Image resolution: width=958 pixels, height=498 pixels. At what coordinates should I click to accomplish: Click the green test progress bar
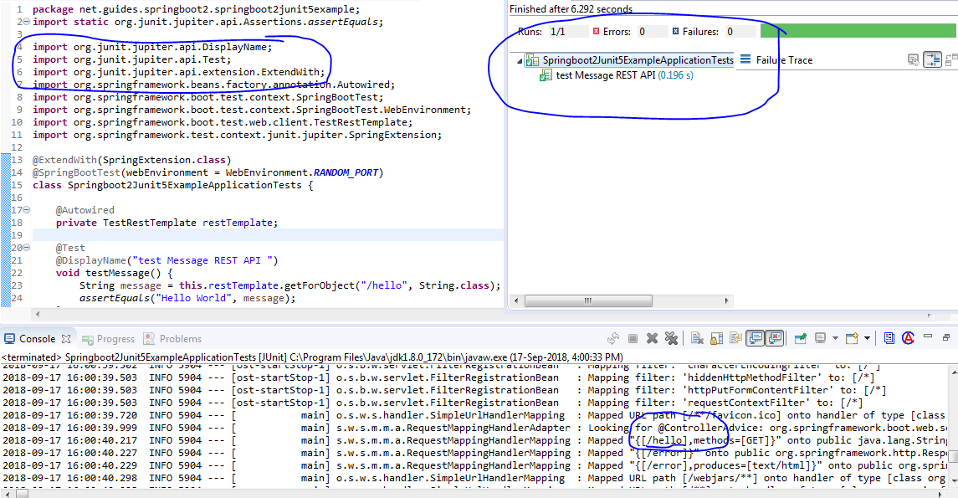pos(858,29)
